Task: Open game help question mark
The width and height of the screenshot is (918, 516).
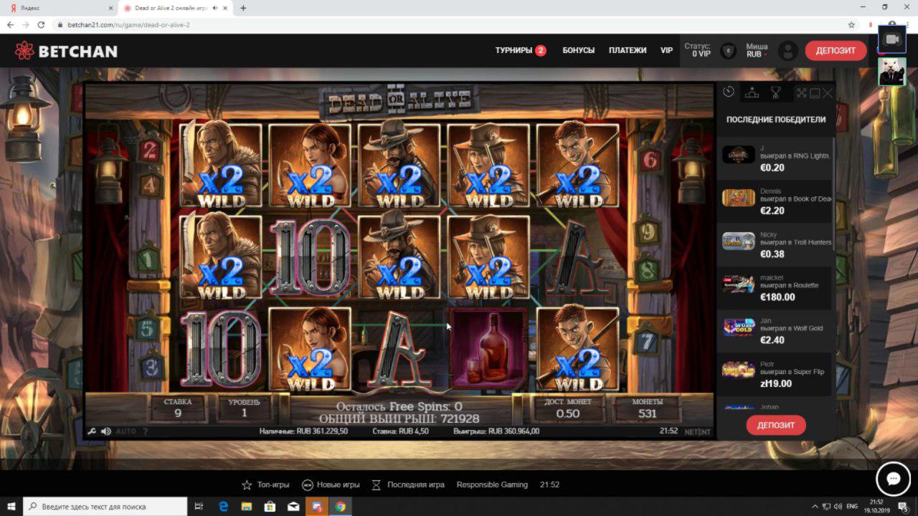Action: pyautogui.click(x=145, y=431)
